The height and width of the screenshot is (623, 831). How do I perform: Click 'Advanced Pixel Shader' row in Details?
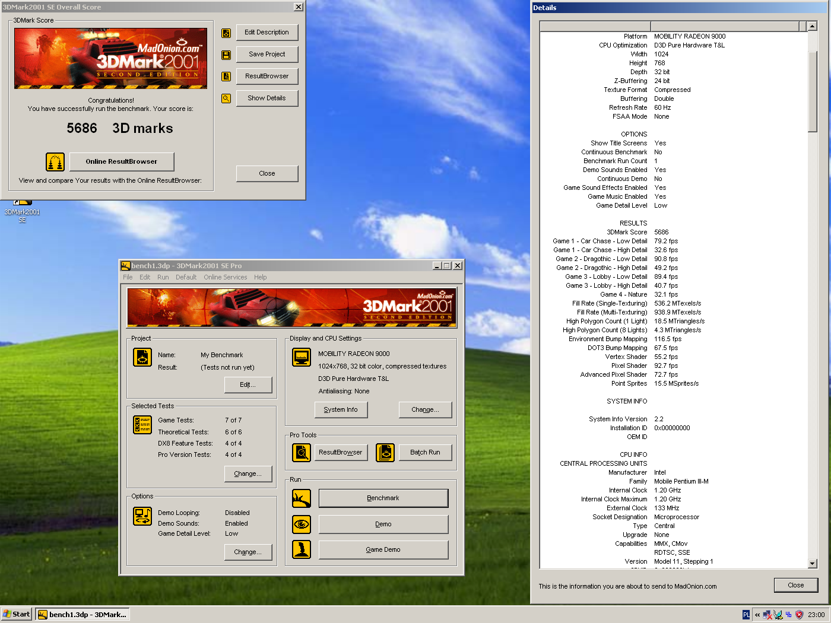click(674, 375)
